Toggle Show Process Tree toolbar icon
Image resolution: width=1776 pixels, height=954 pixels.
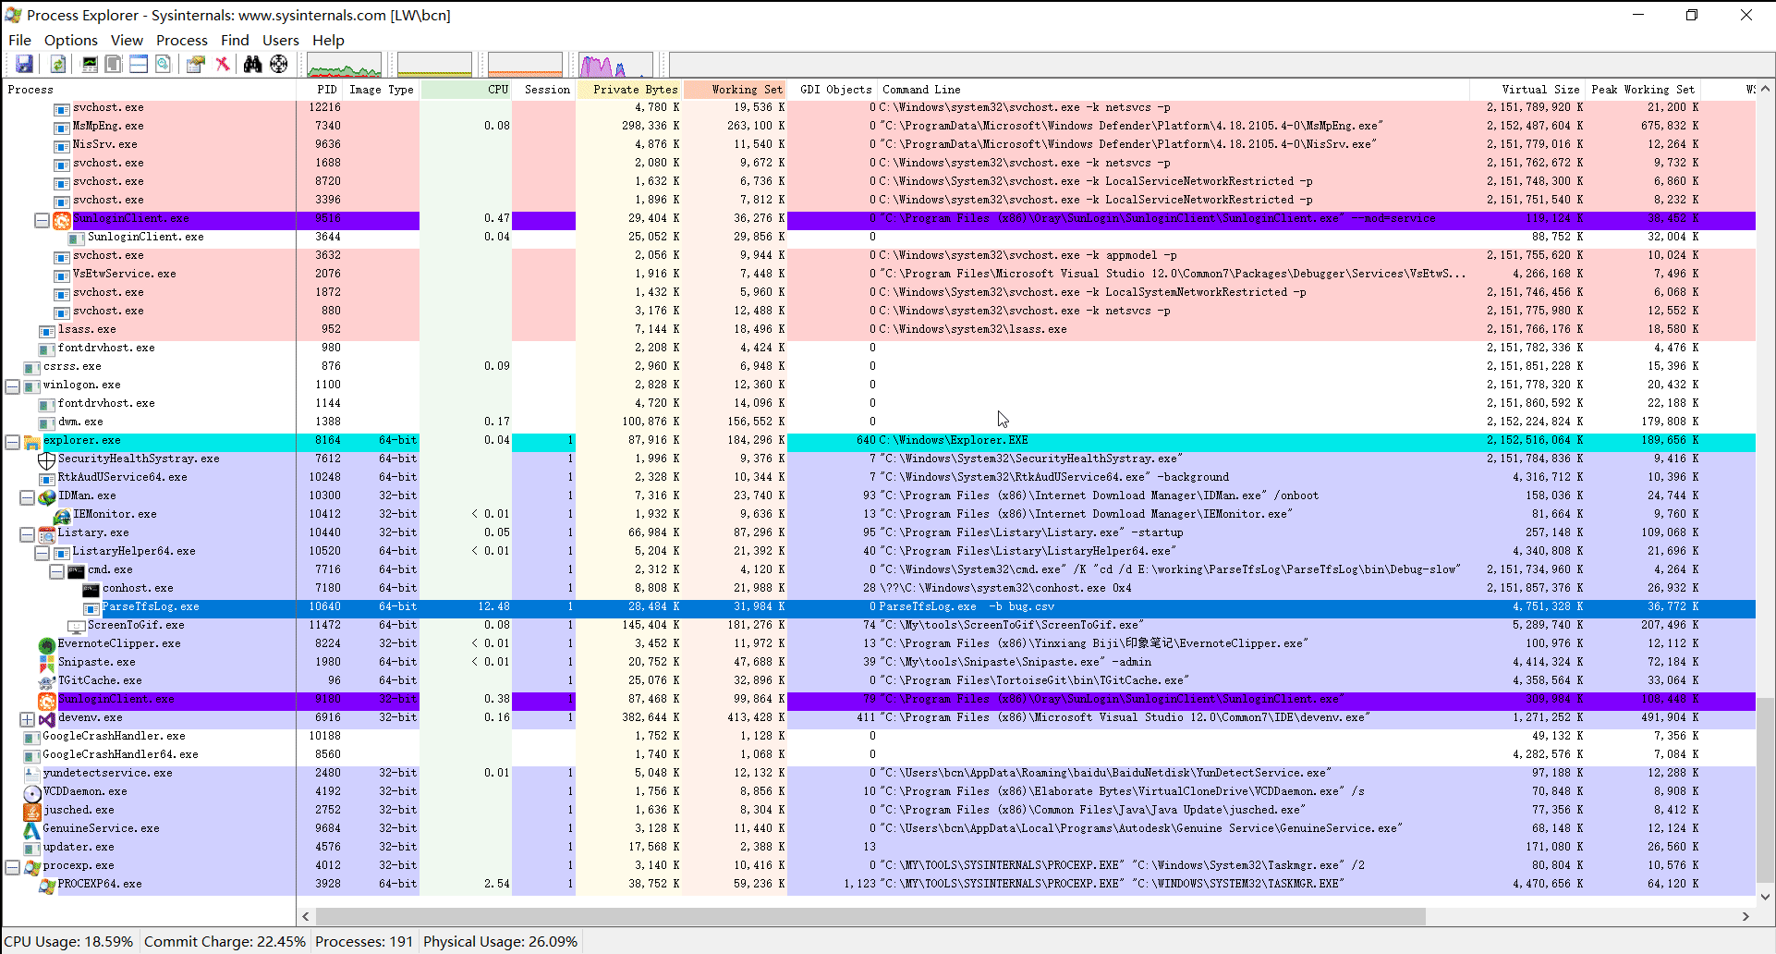(x=114, y=64)
